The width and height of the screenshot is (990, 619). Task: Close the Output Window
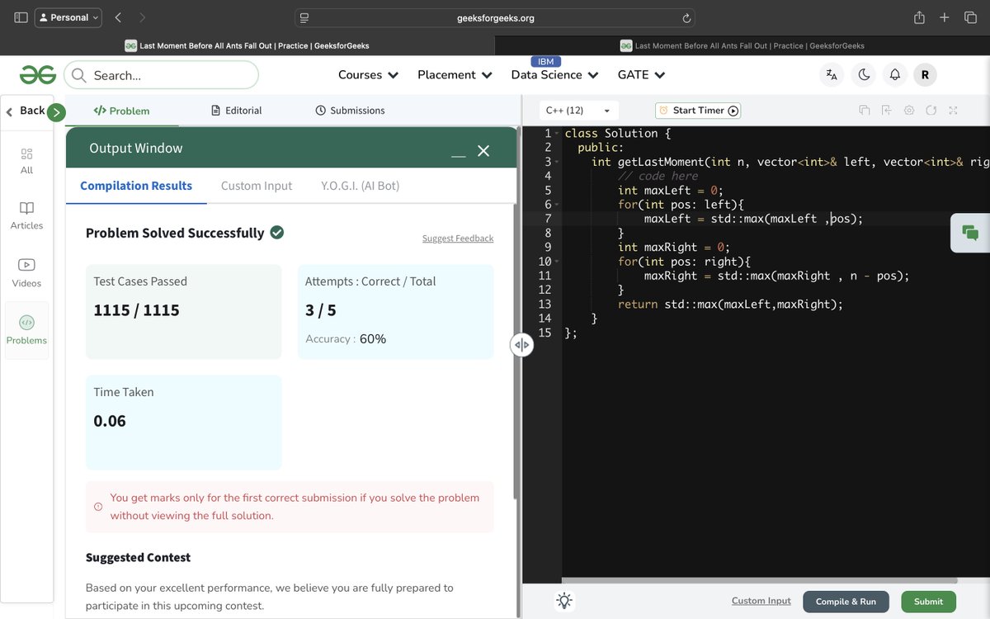tap(483, 150)
